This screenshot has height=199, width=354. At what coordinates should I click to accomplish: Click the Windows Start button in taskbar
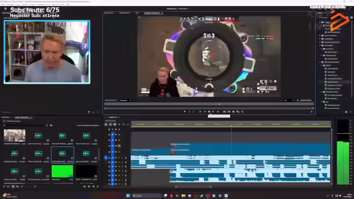128,196
